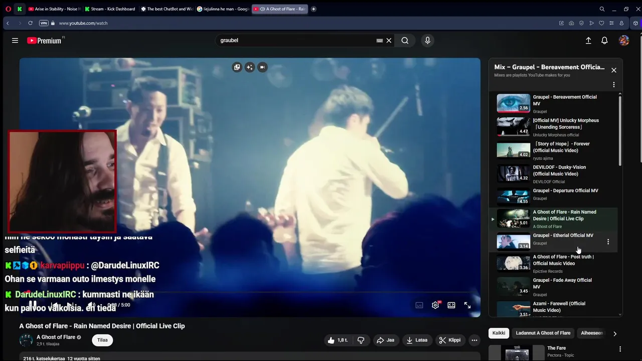Go back in the browser
This screenshot has width=642, height=361.
[x=8, y=23]
